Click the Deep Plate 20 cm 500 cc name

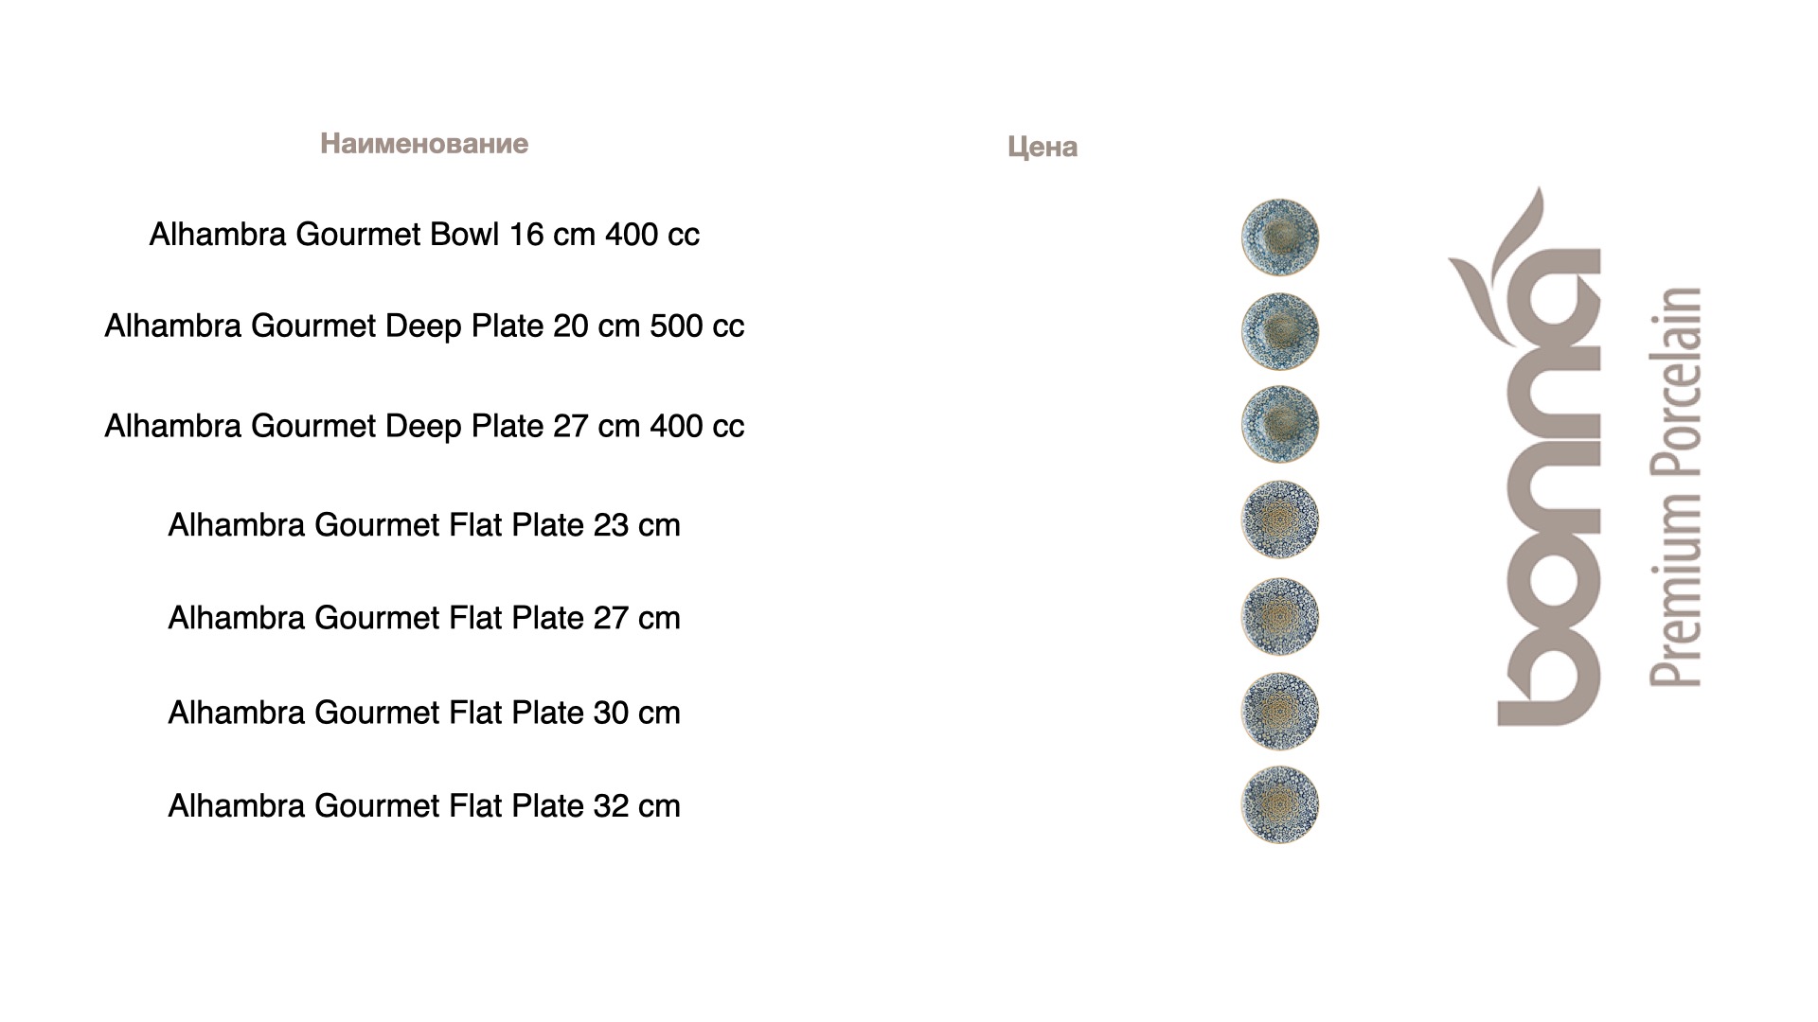[423, 326]
